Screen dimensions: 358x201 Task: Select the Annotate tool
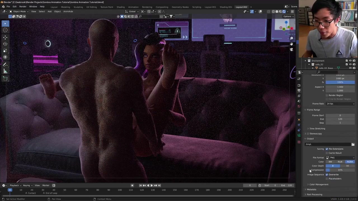pos(5,64)
